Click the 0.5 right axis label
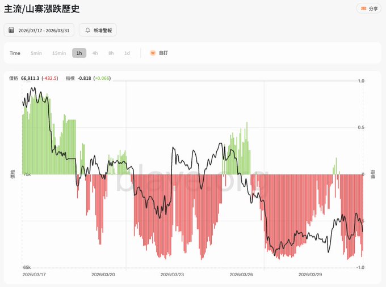The height and width of the screenshot is (287, 386). pyautogui.click(x=361, y=127)
